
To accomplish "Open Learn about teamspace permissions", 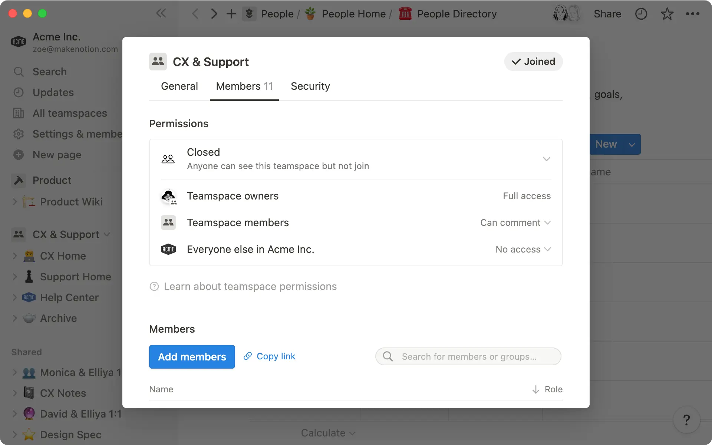I will [x=251, y=286].
